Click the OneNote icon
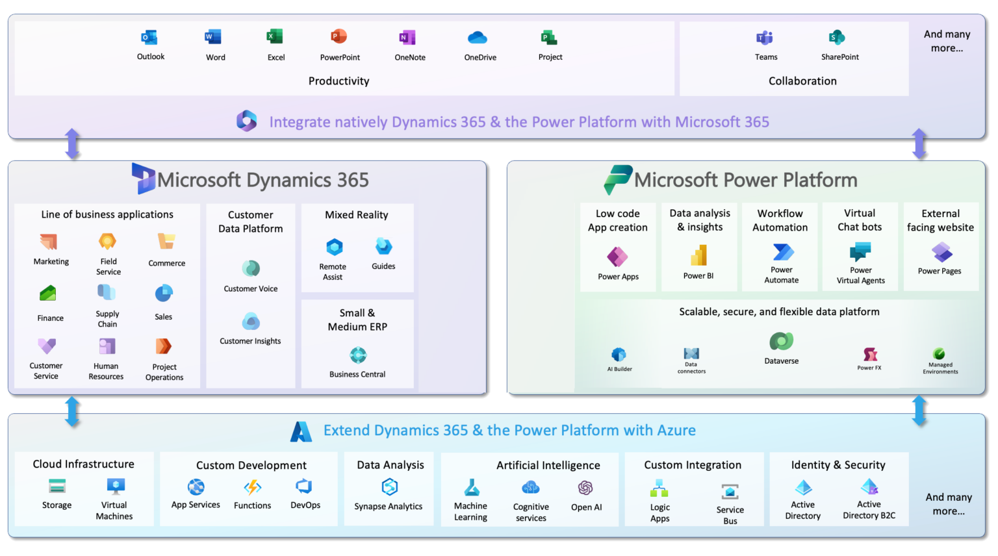The height and width of the screenshot is (556, 998). pyautogui.click(x=407, y=38)
